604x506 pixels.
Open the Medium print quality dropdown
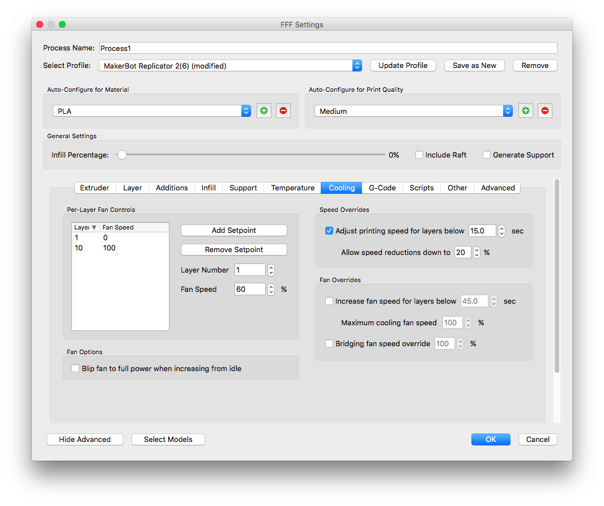click(414, 111)
